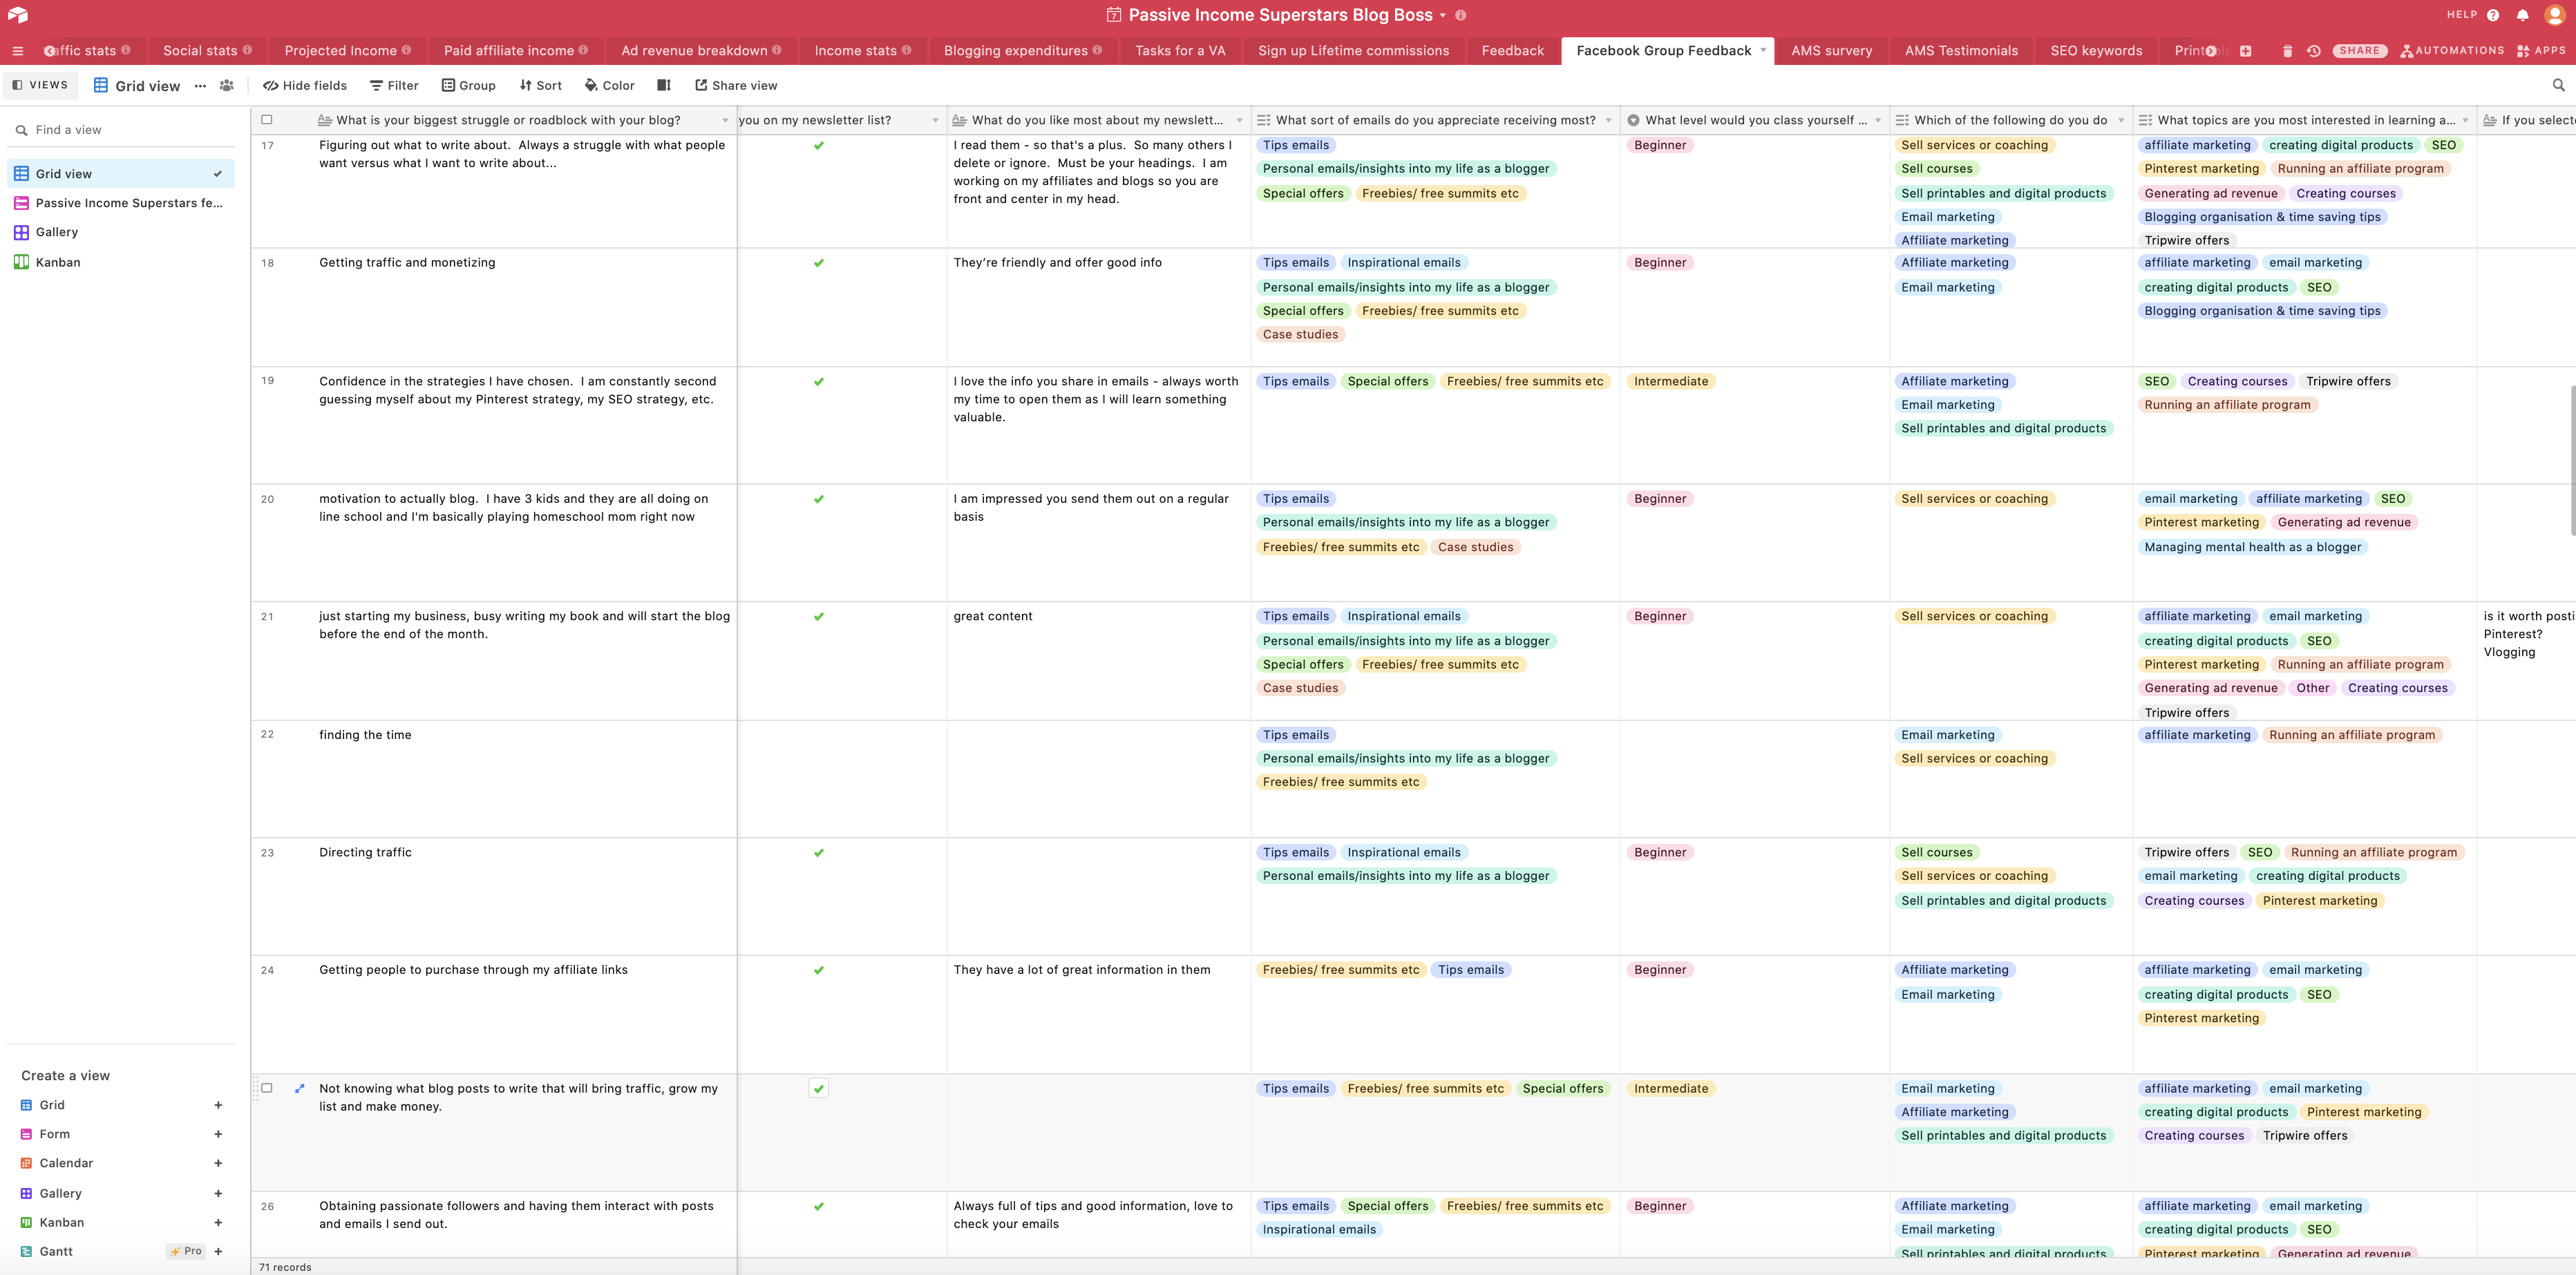
Task: Open base snapshots via history clock icon
Action: click(x=2313, y=50)
